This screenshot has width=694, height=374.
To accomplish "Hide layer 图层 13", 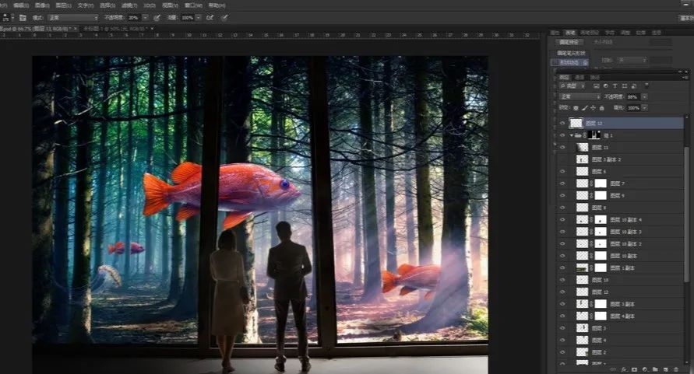I will coord(562,123).
